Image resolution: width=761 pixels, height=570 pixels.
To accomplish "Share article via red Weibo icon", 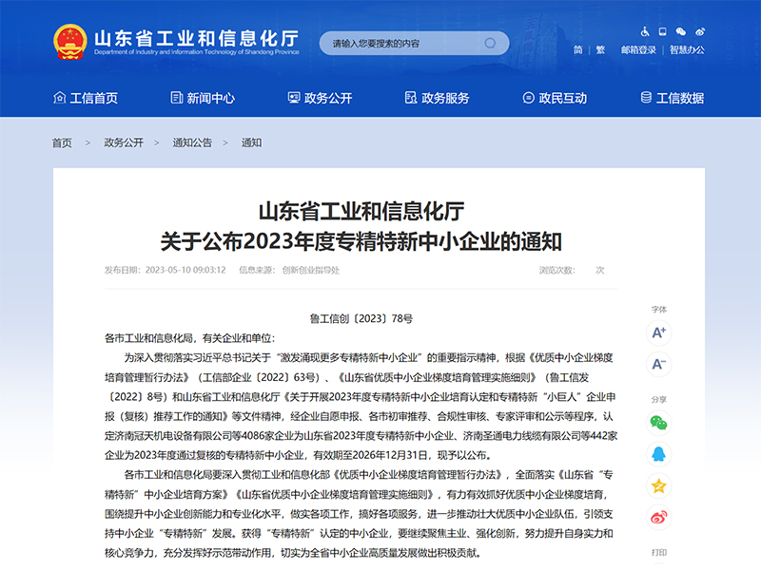I will click(x=658, y=517).
